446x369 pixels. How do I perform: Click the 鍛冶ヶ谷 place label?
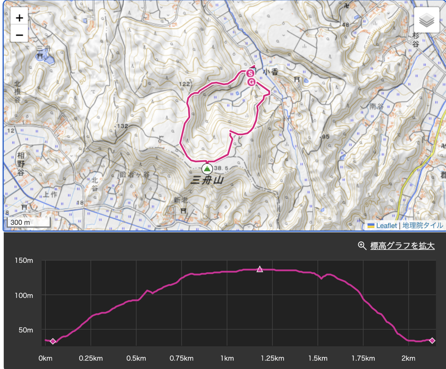pos(135,175)
